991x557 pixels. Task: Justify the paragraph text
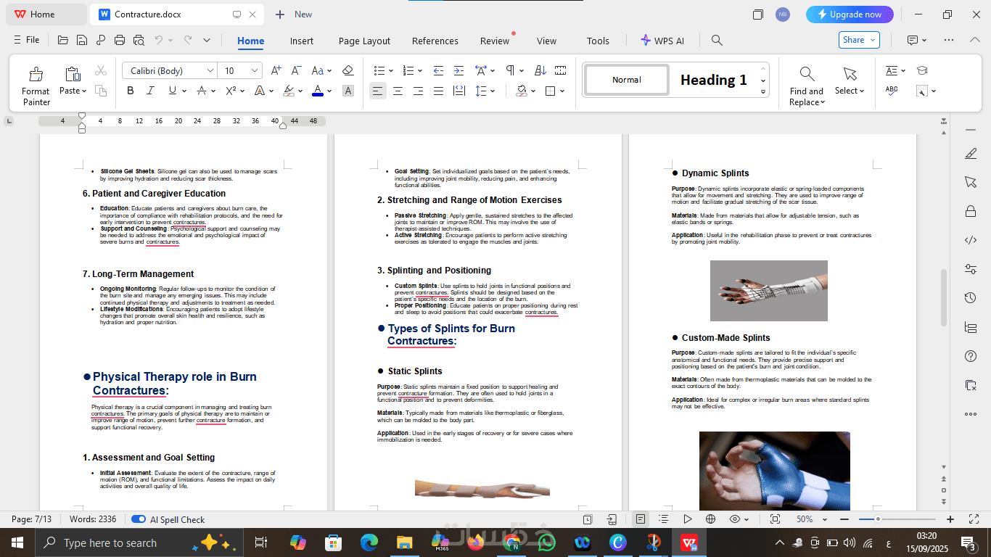(438, 91)
